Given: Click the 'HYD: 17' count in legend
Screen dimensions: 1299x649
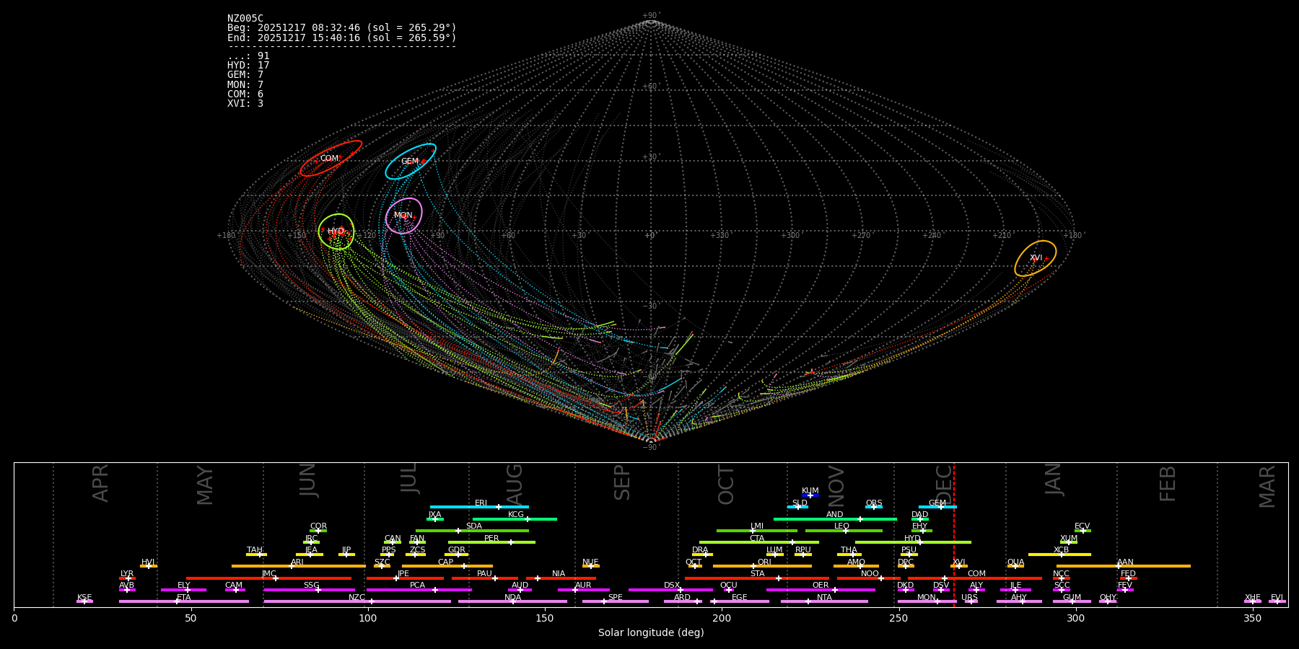Looking at the screenshot, I should coord(248,66).
